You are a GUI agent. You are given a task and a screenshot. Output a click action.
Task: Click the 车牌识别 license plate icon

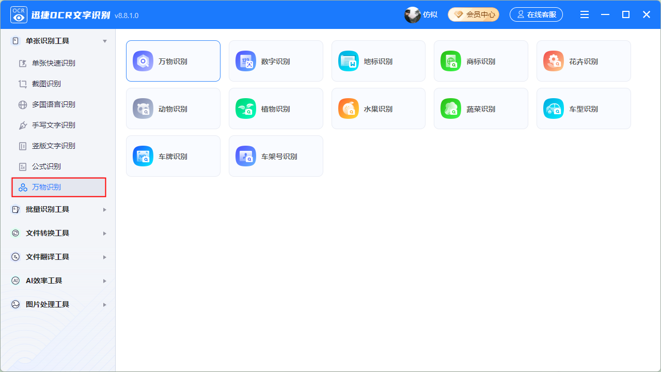pos(143,156)
